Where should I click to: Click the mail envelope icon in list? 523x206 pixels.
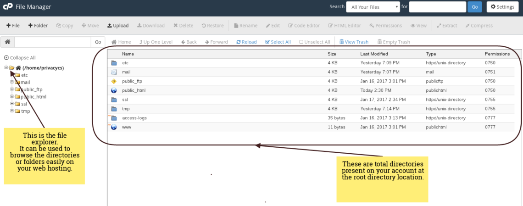(114, 72)
